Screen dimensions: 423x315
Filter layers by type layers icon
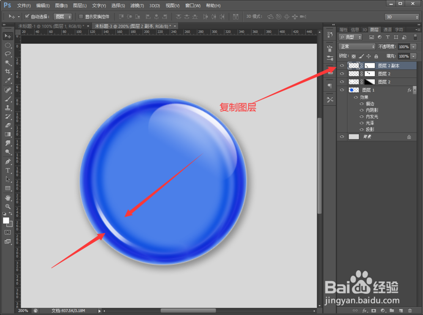click(x=387, y=37)
